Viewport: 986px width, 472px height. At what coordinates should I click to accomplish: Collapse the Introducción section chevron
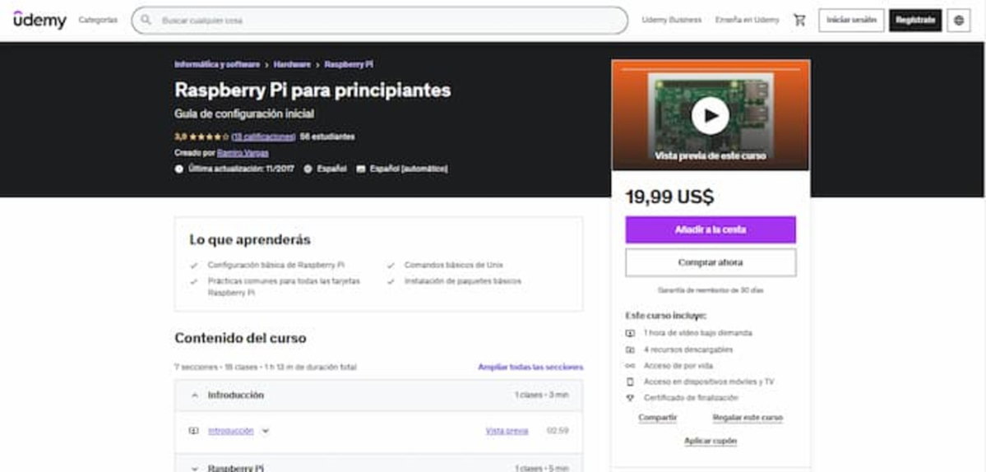(194, 396)
